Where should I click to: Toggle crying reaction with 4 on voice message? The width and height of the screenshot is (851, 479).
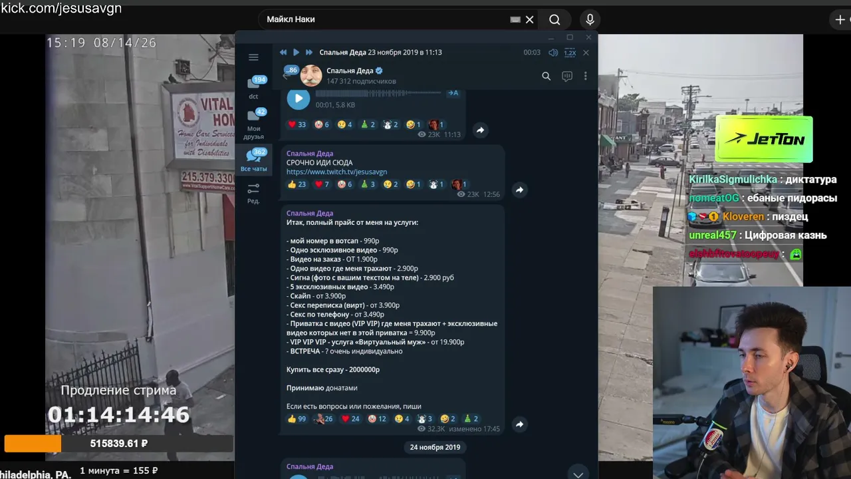344,124
